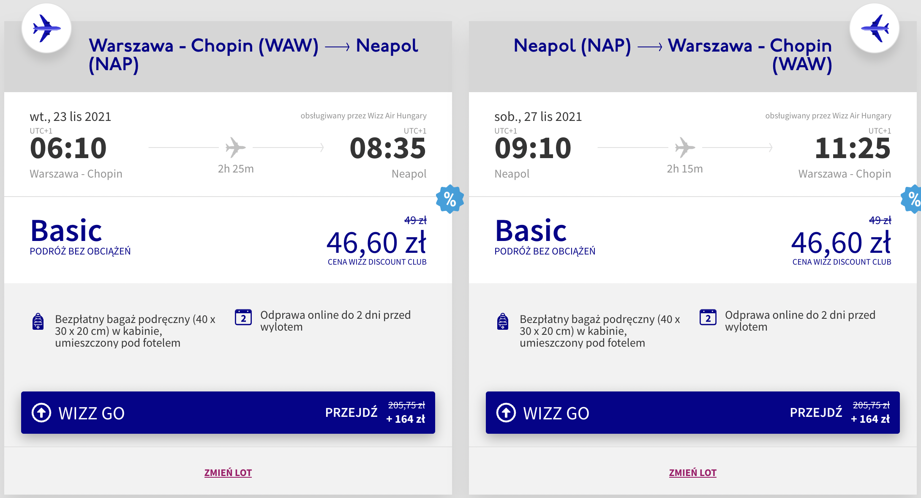Click the upgrade arrow icon on return WIZZ GO
Screen dimensions: 921x498
point(506,413)
